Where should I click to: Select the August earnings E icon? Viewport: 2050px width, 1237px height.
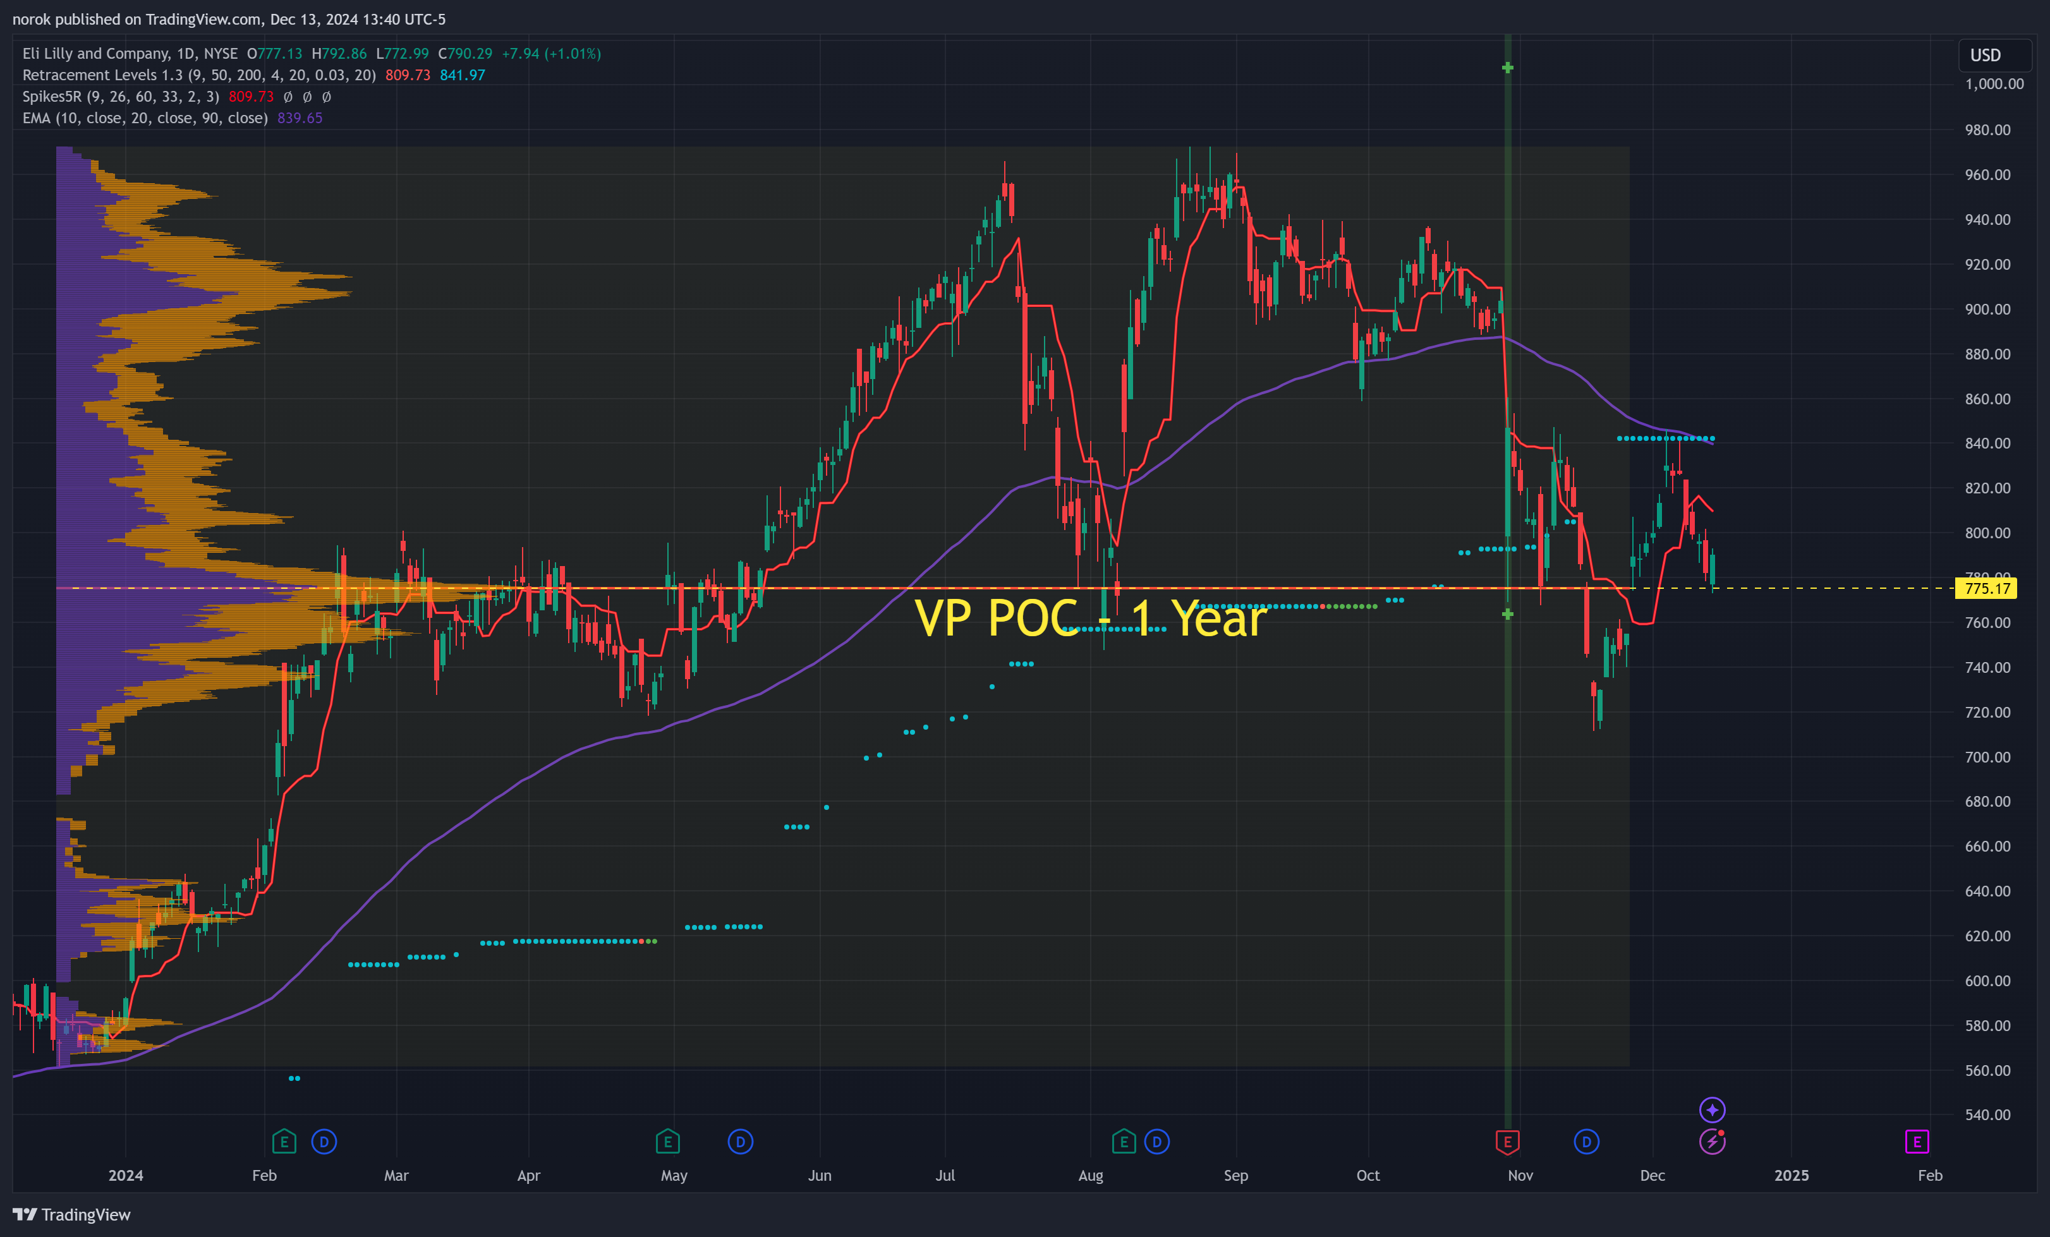[1123, 1142]
